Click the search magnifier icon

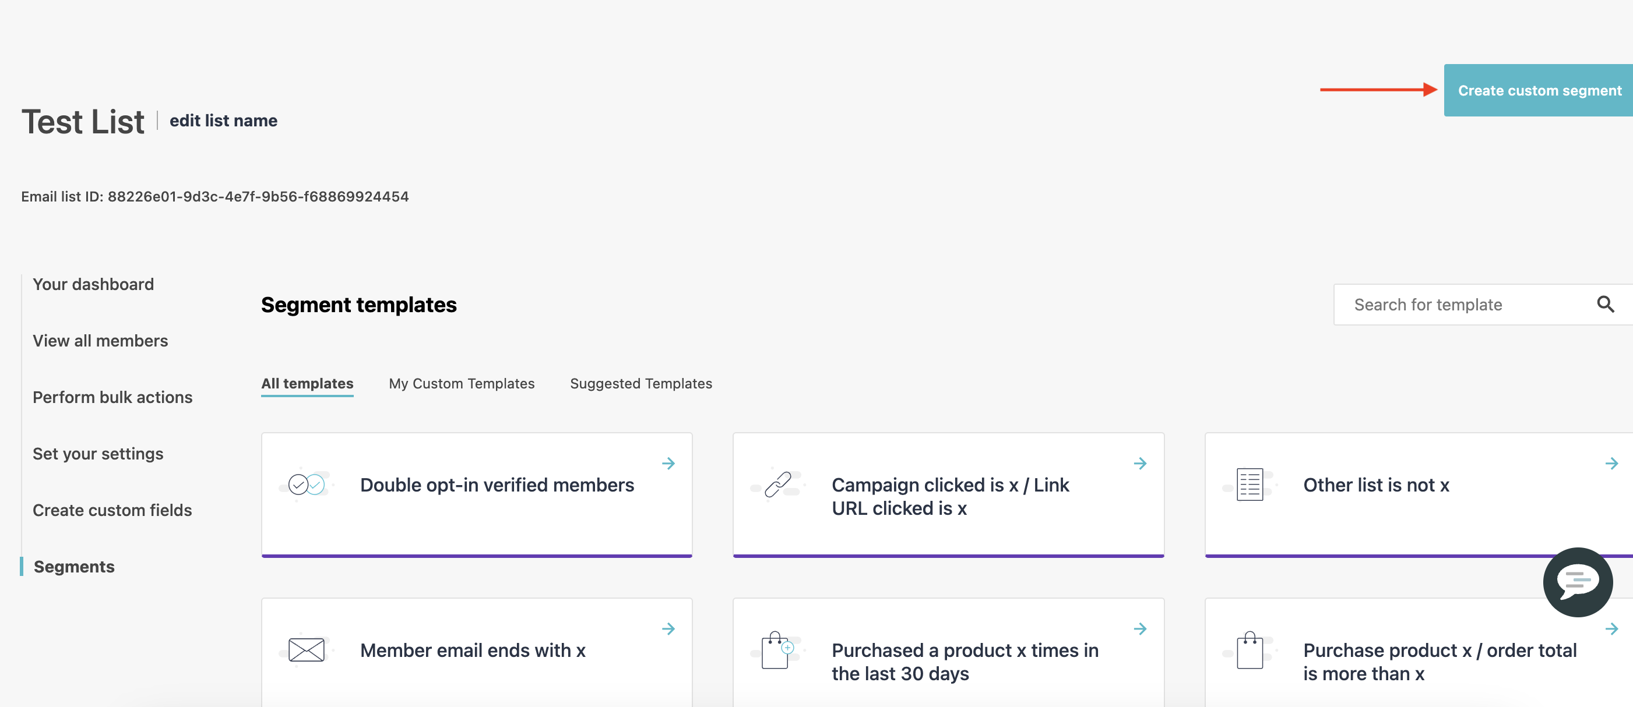coord(1606,304)
